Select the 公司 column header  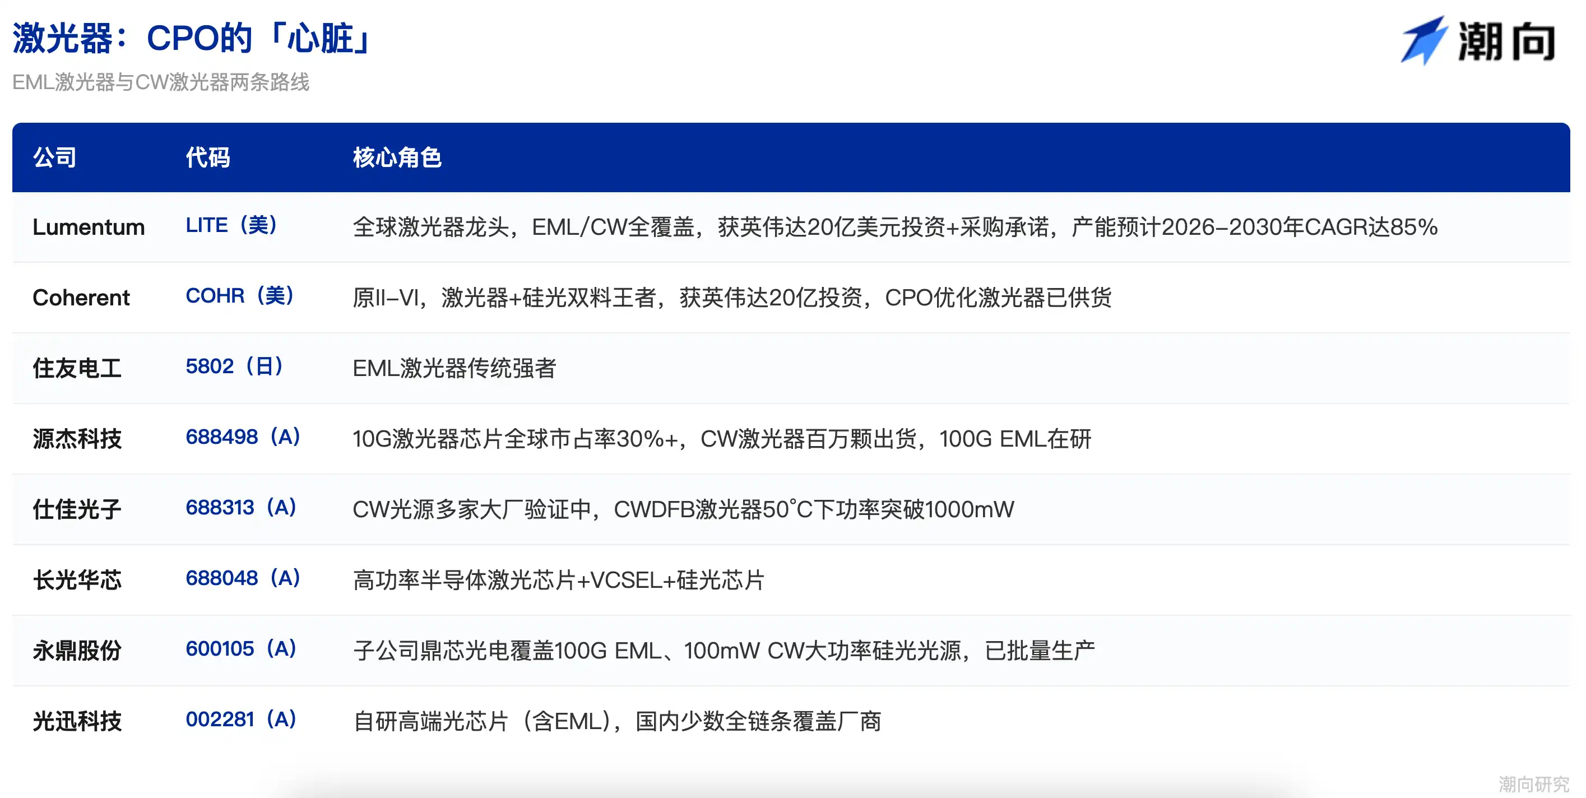(x=55, y=157)
